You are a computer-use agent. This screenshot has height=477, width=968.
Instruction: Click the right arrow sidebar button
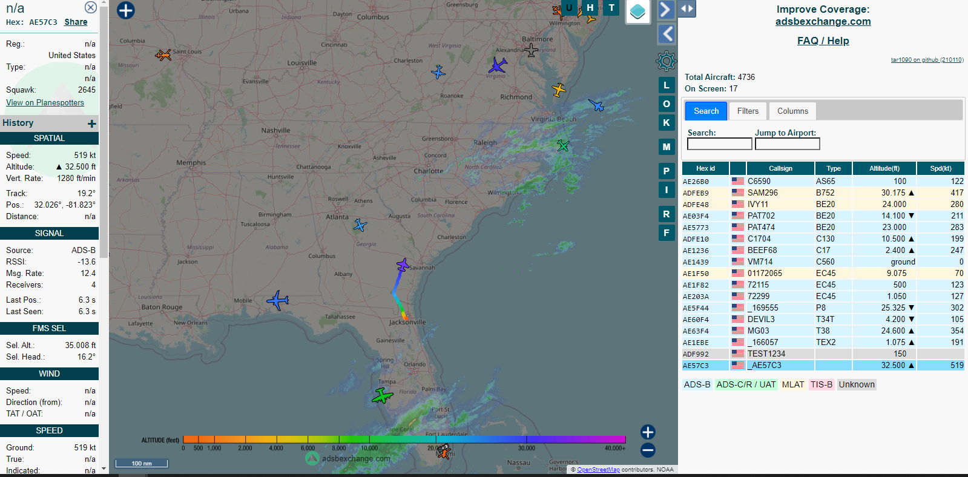tap(665, 9)
